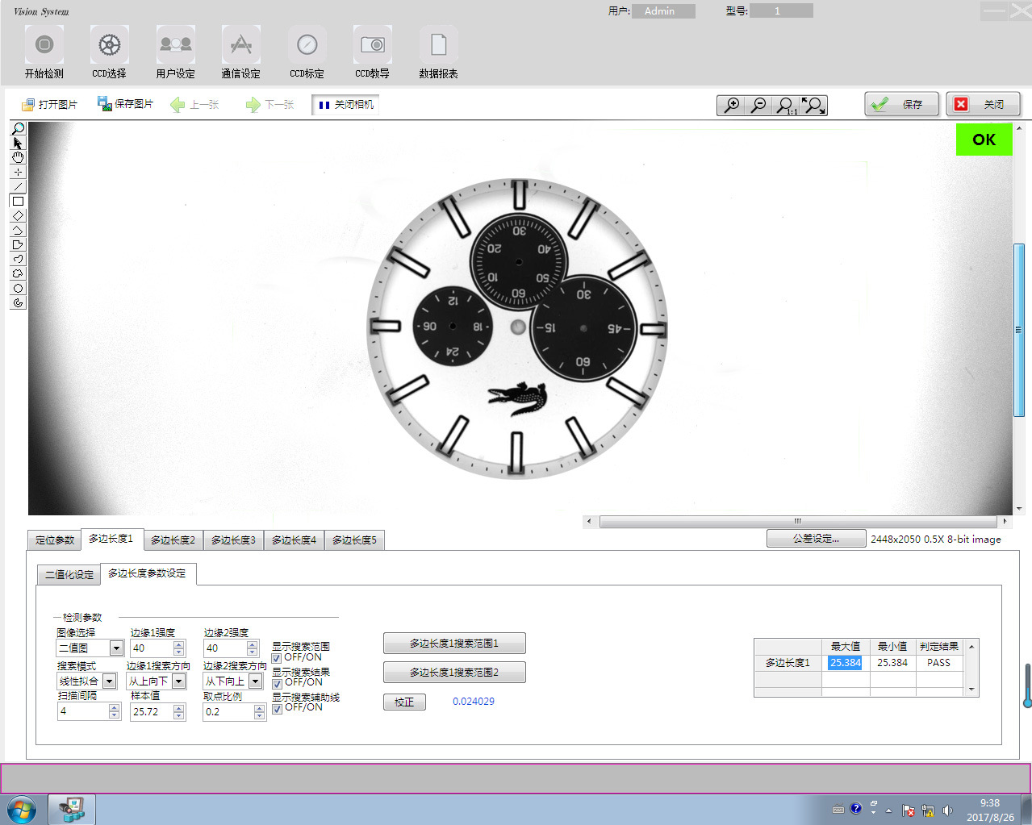Select the circle ROI tool
This screenshot has width=1032, height=825.
point(18,288)
